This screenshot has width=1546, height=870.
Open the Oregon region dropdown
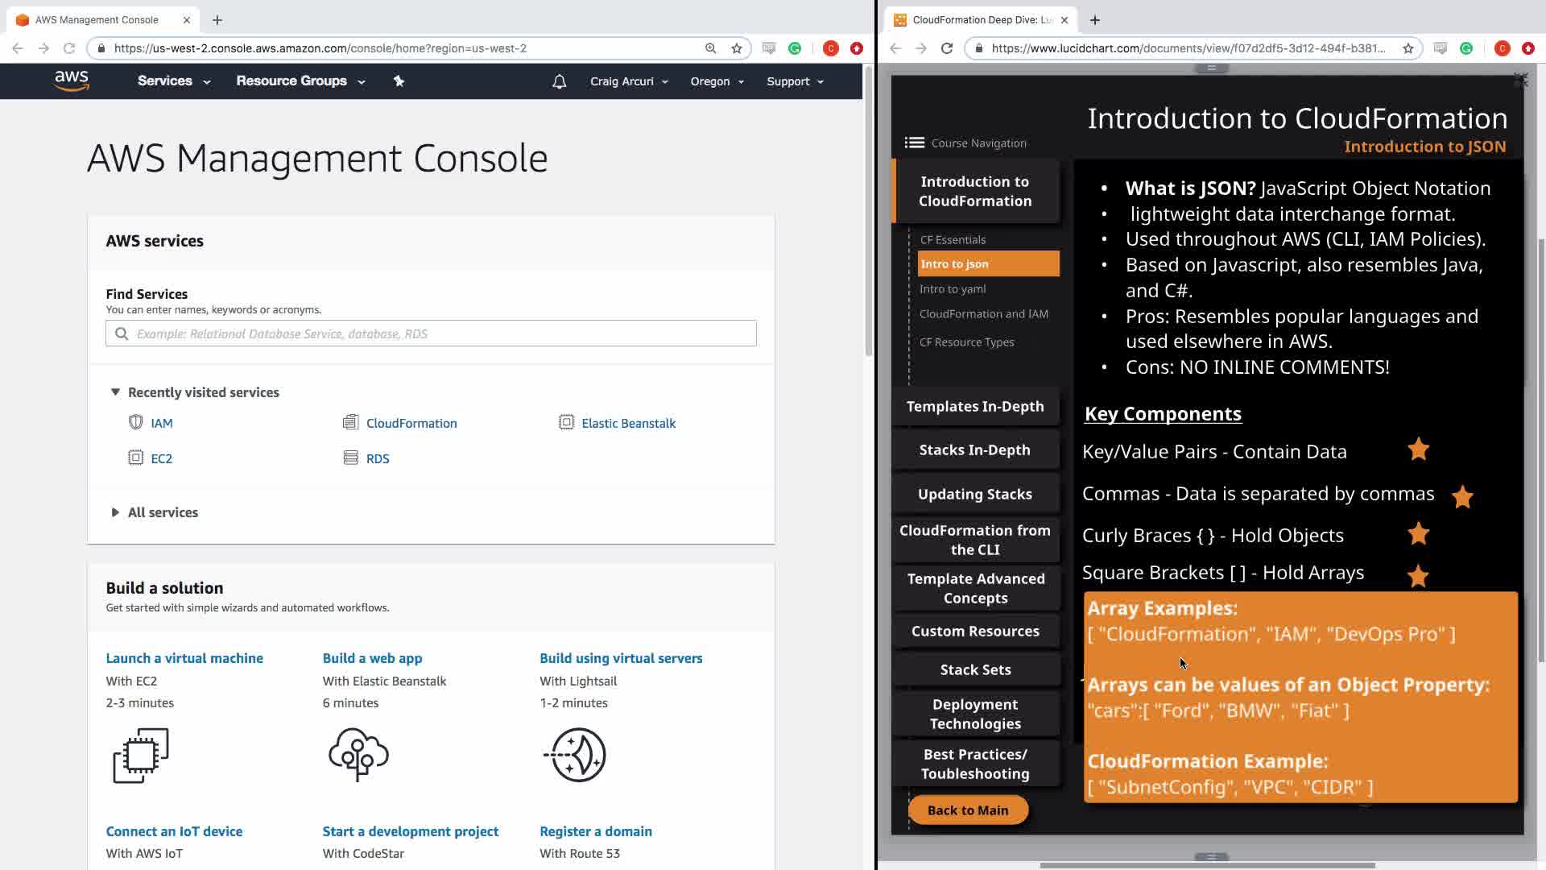[x=717, y=81]
